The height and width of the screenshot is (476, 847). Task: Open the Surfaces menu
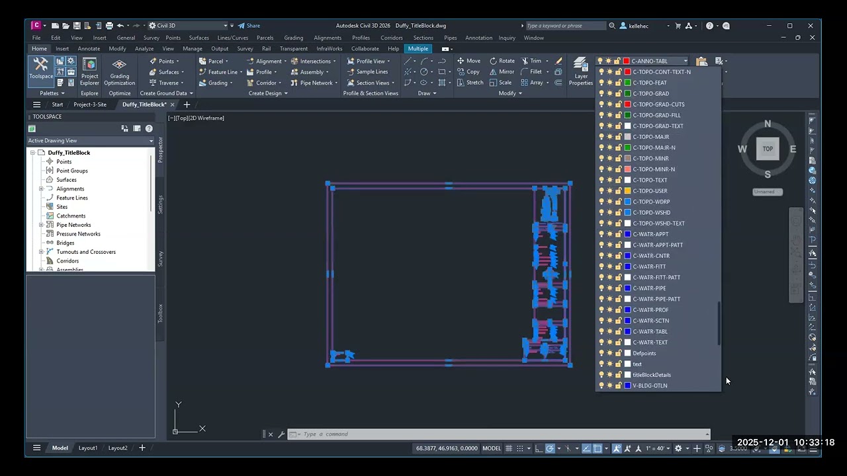[199, 38]
